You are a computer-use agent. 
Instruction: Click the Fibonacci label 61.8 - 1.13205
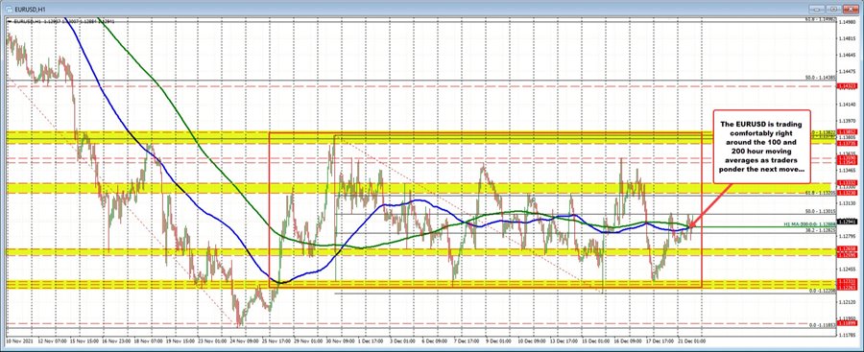click(x=821, y=194)
